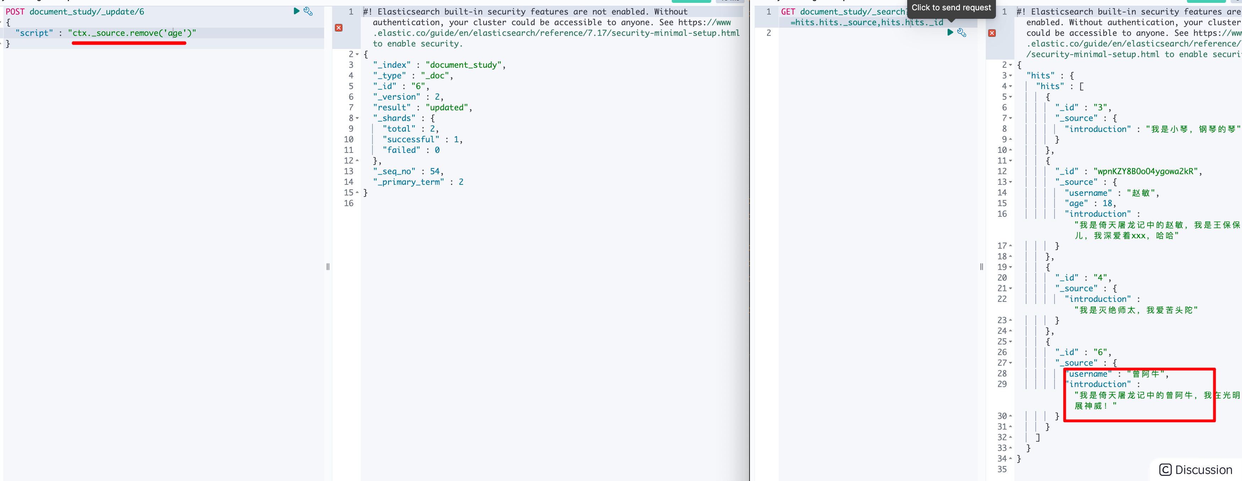Select "total" : 2 line in _shards
Viewport: 1242px width, 481px height.
click(x=410, y=129)
